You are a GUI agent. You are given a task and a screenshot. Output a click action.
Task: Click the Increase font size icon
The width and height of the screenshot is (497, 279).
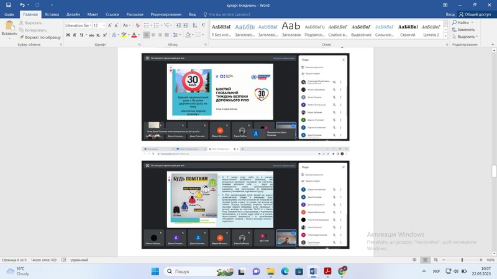click(110, 25)
